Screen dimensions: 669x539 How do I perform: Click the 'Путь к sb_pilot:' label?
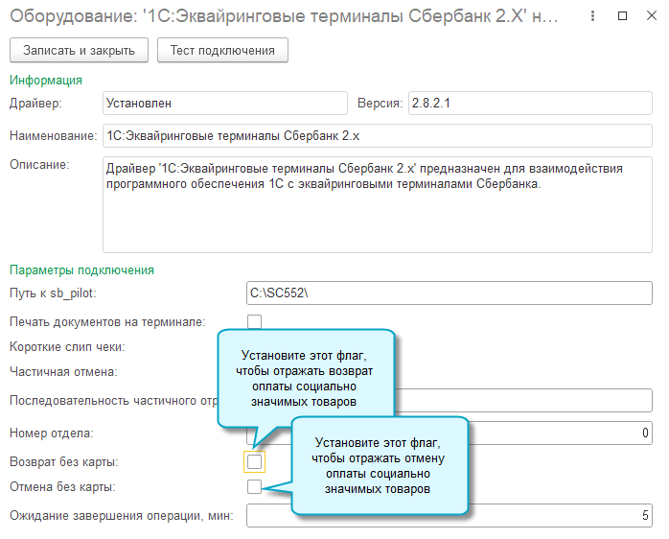pyautogui.click(x=53, y=293)
